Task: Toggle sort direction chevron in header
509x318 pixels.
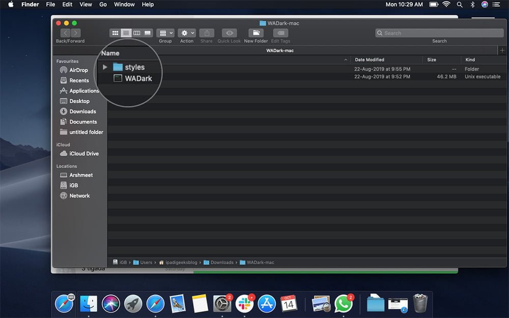Action: click(x=346, y=60)
